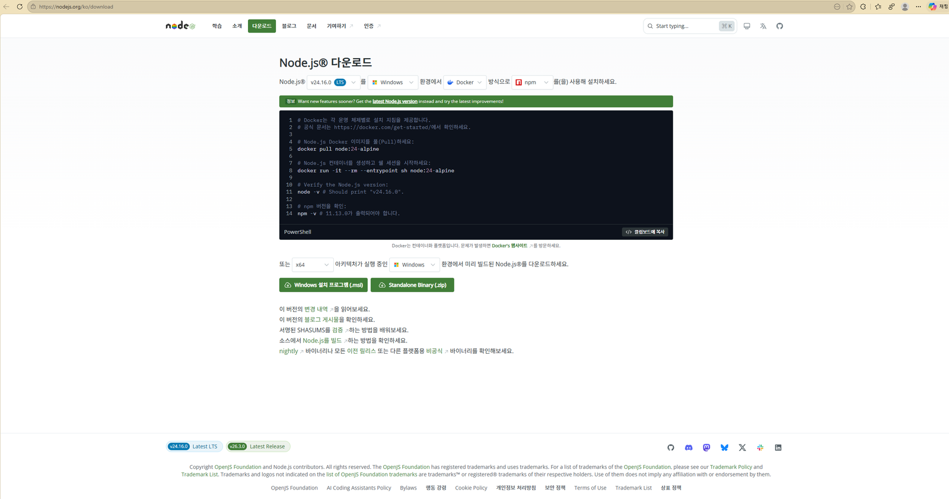Go back with the browser back arrow
The height and width of the screenshot is (499, 949).
click(7, 7)
